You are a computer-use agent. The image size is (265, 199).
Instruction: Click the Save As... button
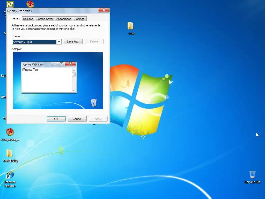point(73,41)
